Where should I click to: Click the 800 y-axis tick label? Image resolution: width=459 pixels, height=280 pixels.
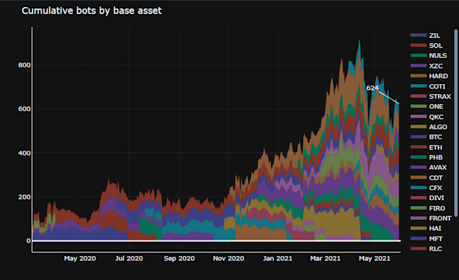[24, 65]
